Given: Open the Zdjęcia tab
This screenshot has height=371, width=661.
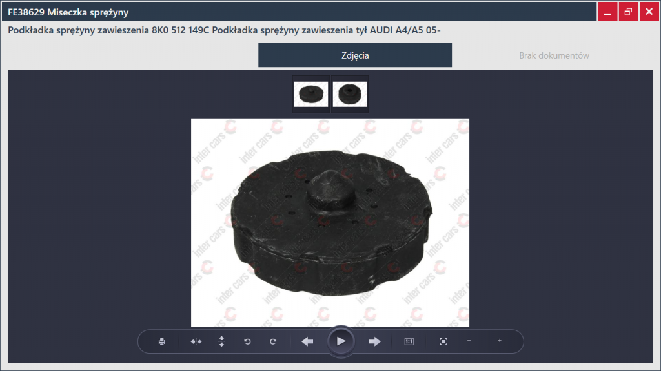Looking at the screenshot, I should pos(355,55).
